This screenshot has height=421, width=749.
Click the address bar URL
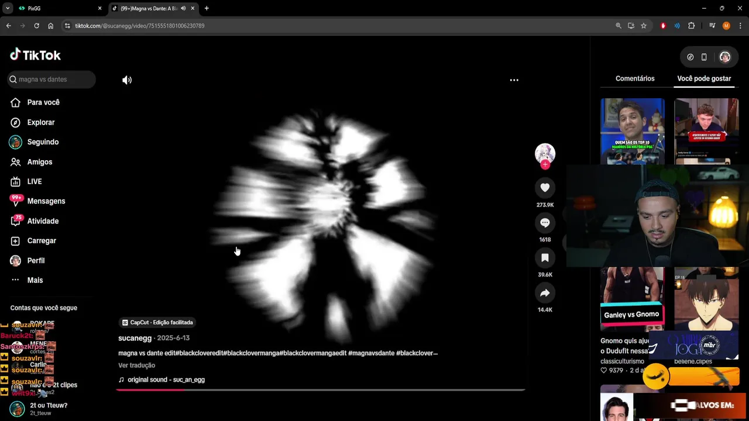[x=140, y=26]
